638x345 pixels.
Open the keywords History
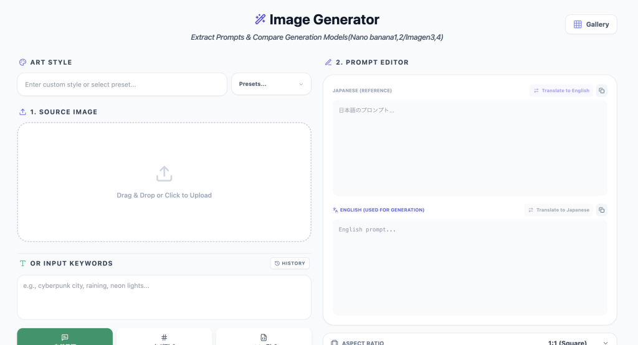[290, 264]
